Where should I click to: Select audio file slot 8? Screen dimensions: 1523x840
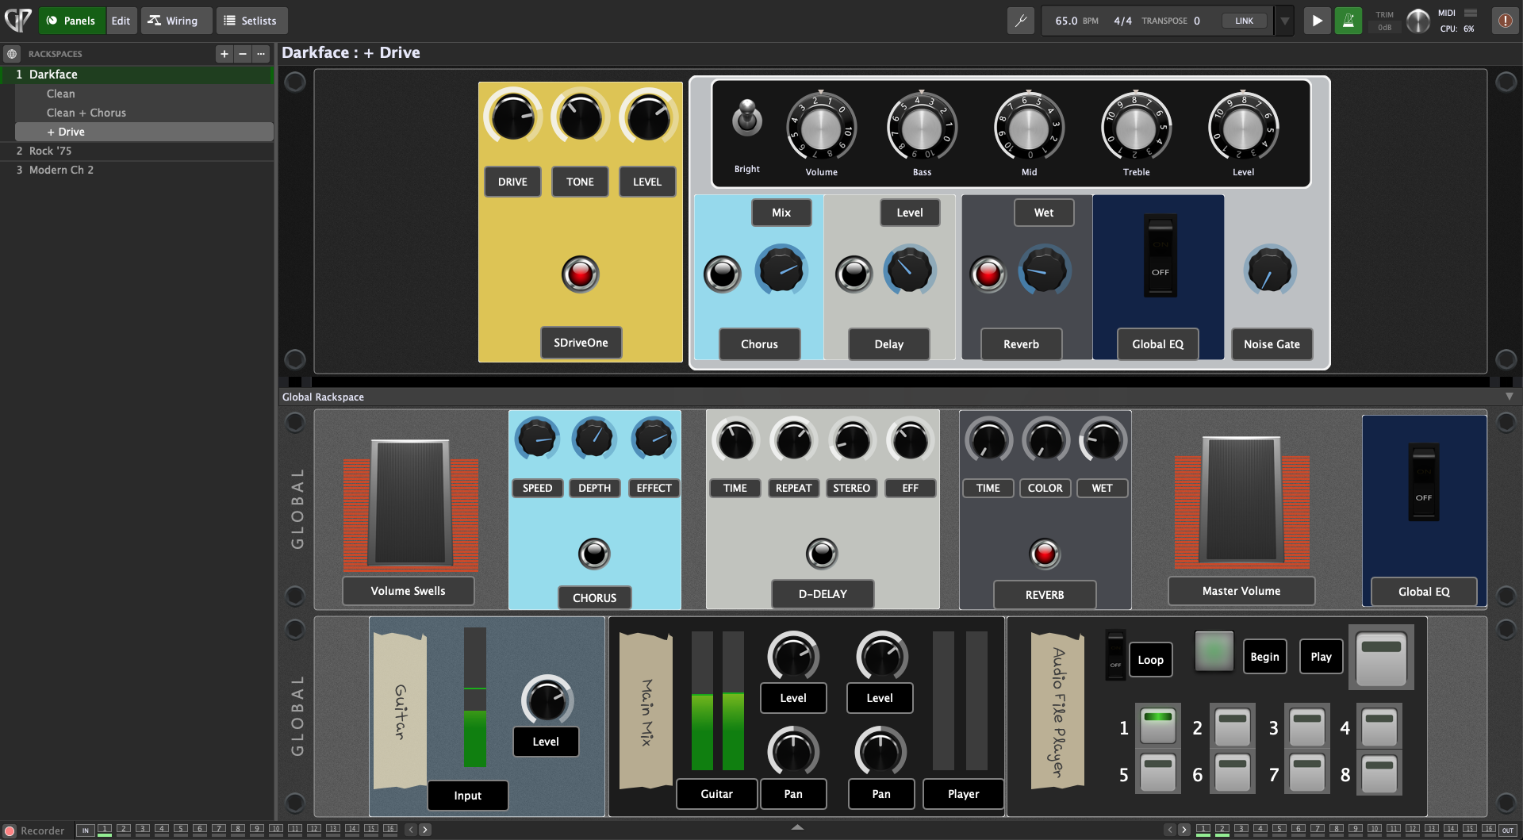tap(1379, 773)
